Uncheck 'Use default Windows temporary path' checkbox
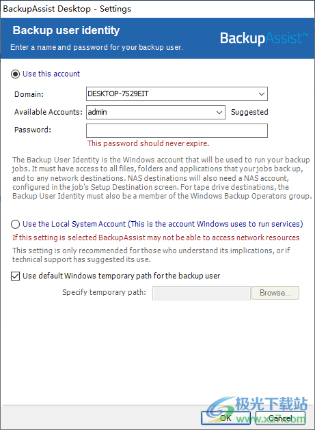The width and height of the screenshot is (315, 430). [x=16, y=276]
